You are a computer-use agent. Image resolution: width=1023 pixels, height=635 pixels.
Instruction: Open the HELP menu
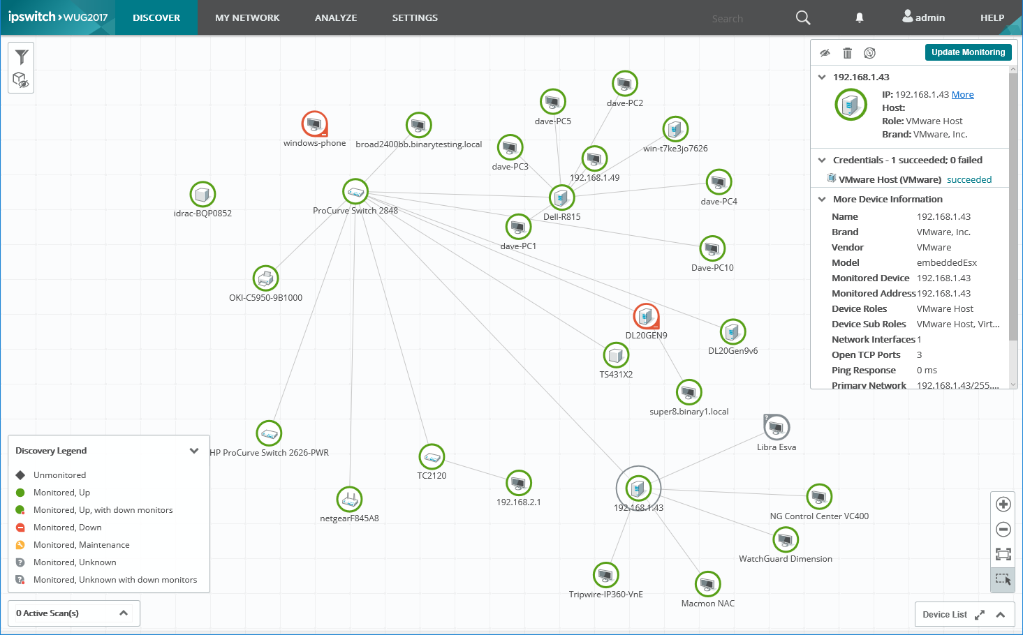pos(992,17)
